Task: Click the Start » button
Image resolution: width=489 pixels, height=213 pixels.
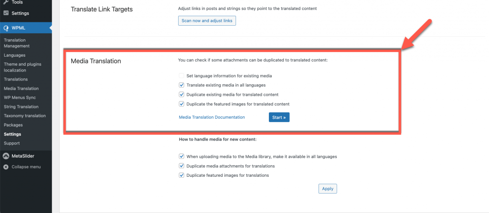Action: pyautogui.click(x=279, y=117)
